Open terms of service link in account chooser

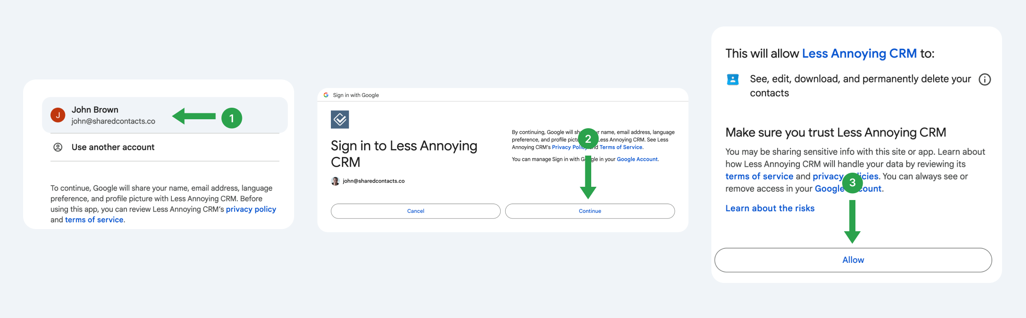click(94, 220)
